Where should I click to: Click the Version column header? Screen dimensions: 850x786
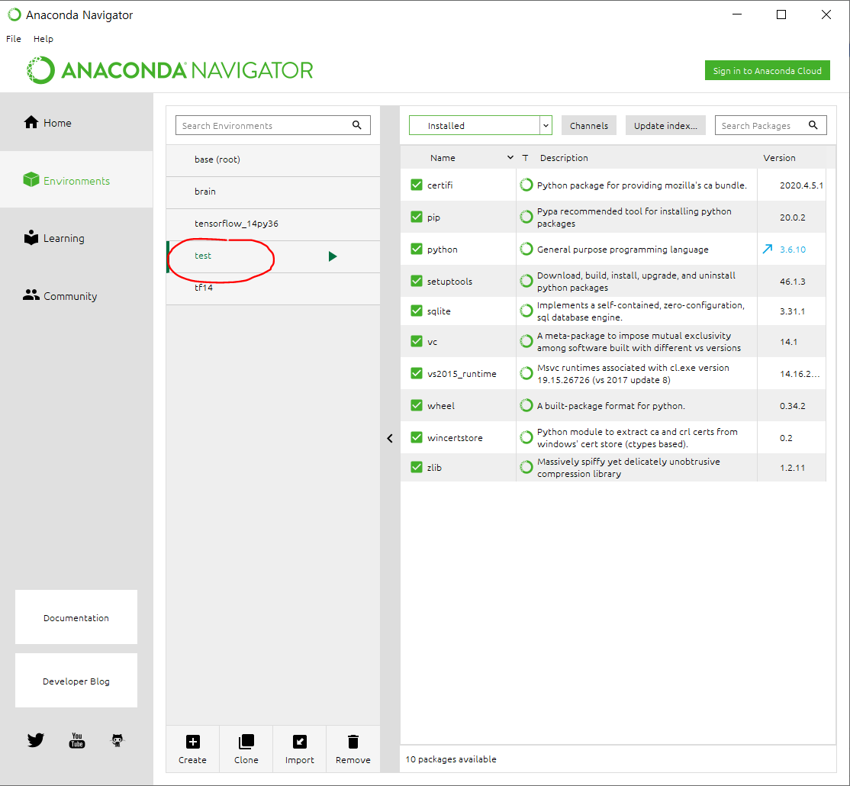pos(779,158)
